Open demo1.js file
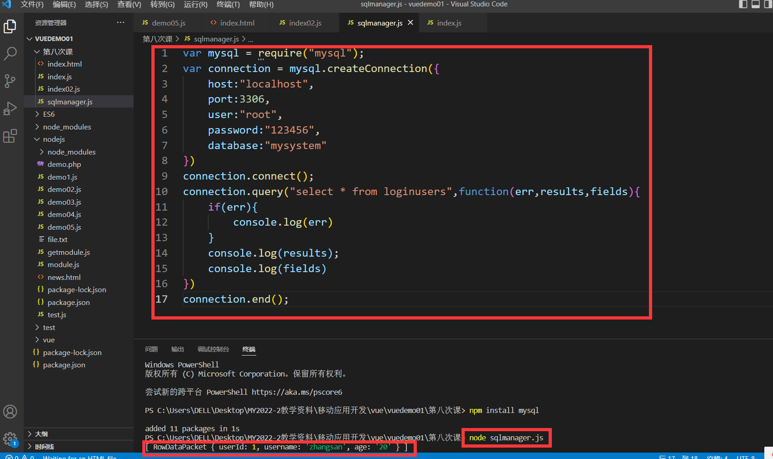 78,177
